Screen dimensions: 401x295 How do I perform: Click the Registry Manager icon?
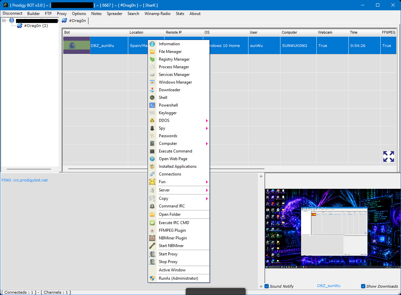pyautogui.click(x=152, y=59)
